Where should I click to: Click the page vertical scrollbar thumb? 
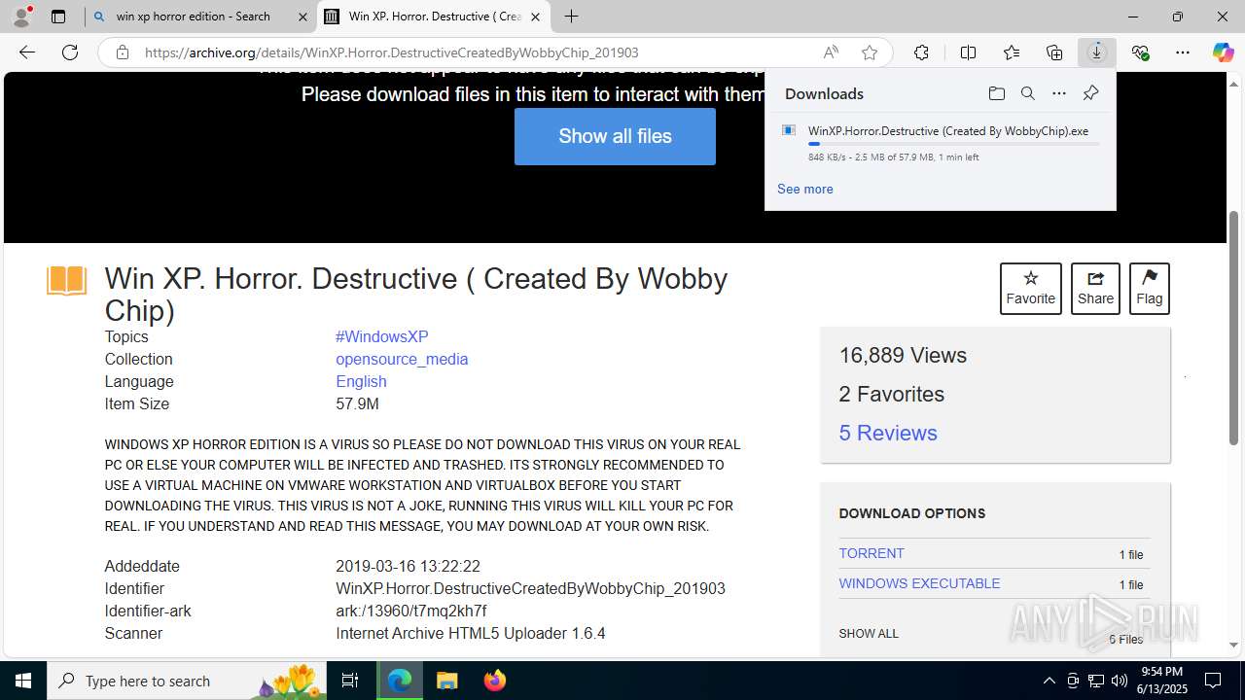point(1234,328)
